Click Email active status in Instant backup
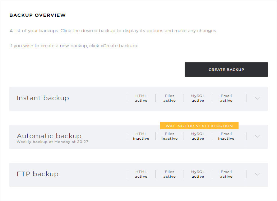Screen dimensions: 277x201 point(226,98)
